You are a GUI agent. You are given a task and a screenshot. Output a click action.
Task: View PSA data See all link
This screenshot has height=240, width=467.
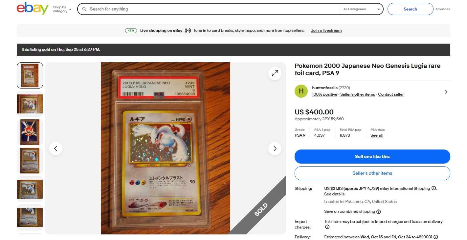(x=376, y=135)
